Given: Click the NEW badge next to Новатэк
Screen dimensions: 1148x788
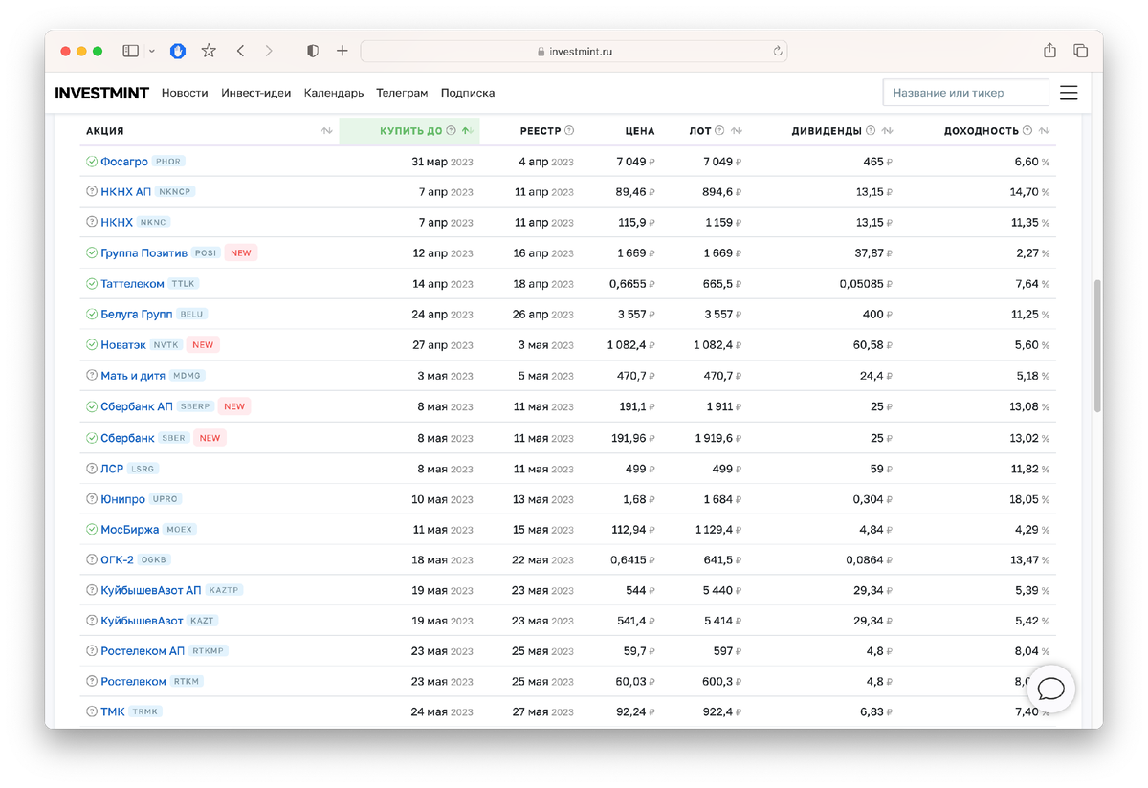Looking at the screenshot, I should click(x=203, y=345).
